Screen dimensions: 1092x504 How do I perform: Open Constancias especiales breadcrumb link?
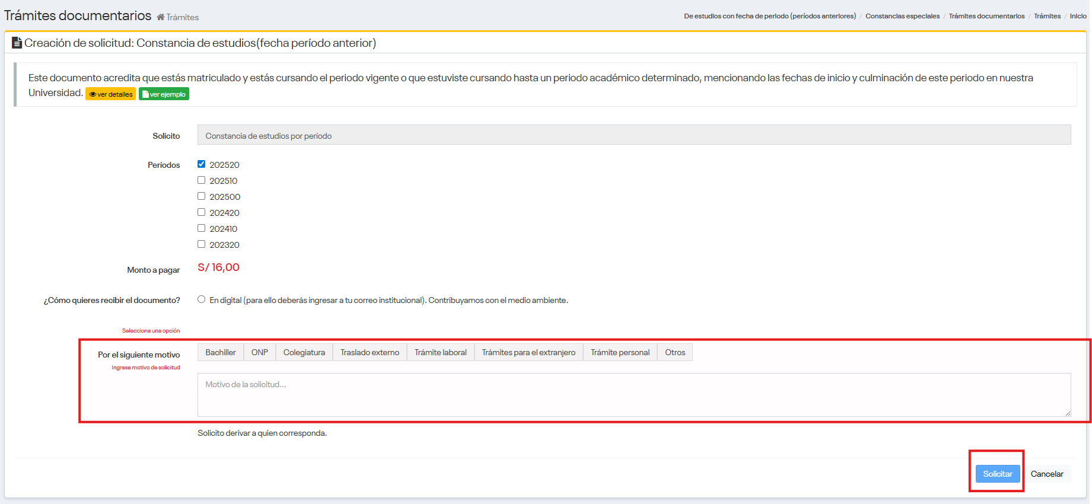pos(902,16)
